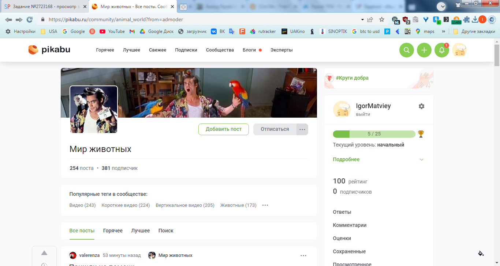The width and height of the screenshot is (500, 266).
Task: Switch to the Задание №2723168 browser tab
Action: coord(45,7)
